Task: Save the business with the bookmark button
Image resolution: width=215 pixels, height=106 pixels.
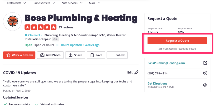Action: pos(96,55)
